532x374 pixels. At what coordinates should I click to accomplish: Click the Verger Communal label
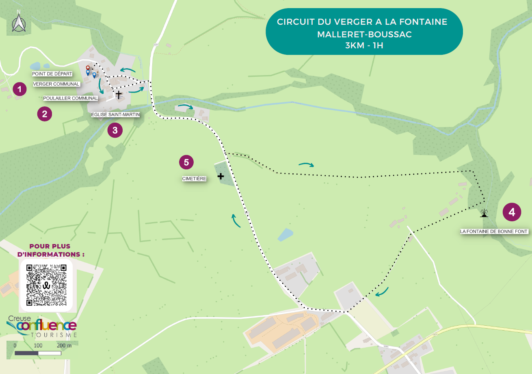(56, 84)
